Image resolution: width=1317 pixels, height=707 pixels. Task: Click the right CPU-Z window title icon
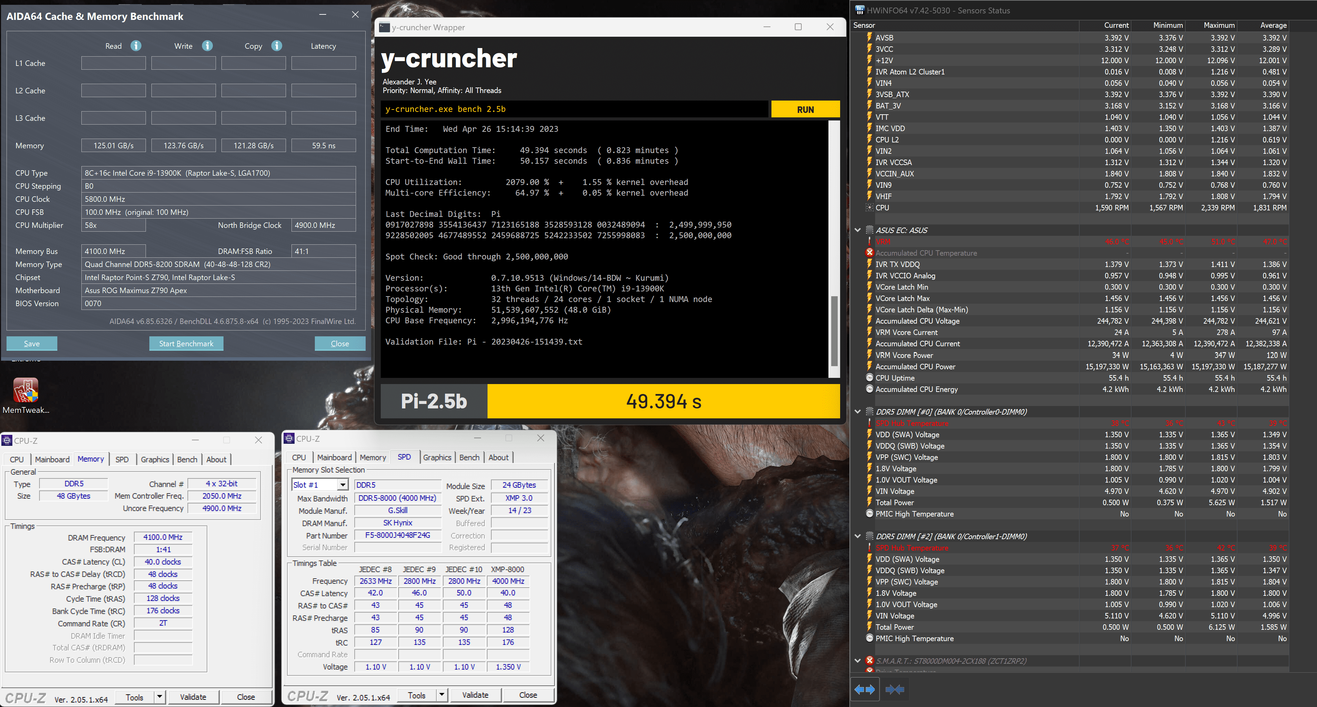click(289, 438)
